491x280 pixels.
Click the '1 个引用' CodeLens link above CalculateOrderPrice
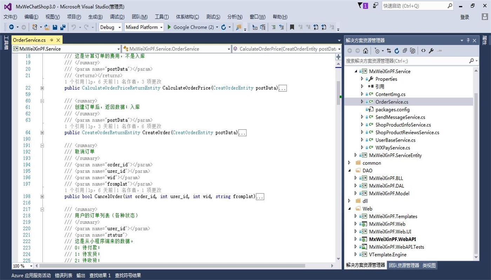tap(75, 82)
